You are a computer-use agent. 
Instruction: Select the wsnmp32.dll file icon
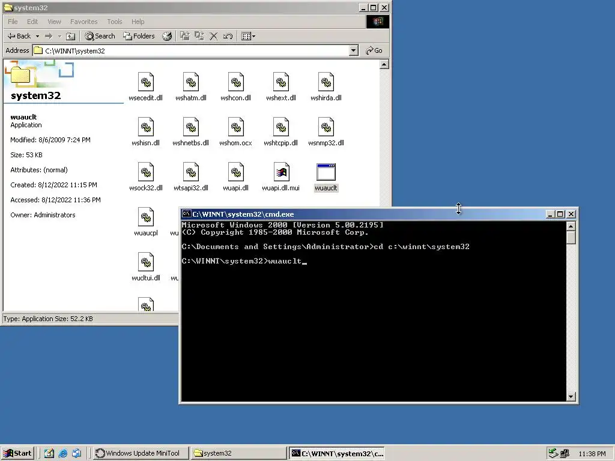pos(326,127)
